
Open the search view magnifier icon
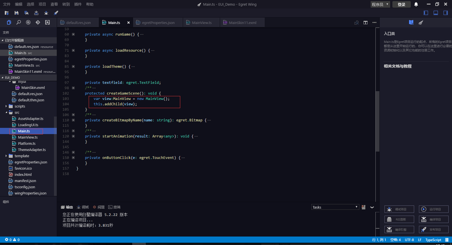pyautogui.click(x=19, y=22)
